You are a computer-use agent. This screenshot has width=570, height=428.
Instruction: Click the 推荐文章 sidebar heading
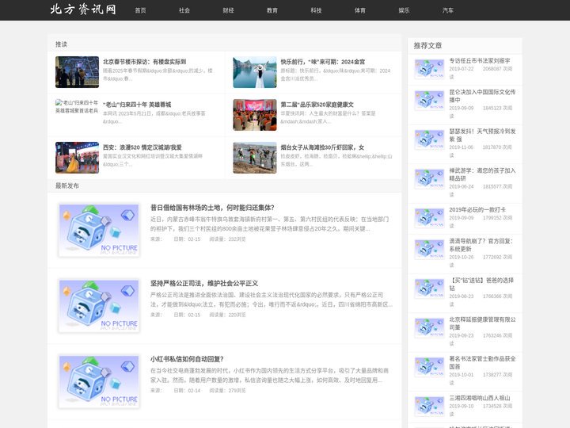click(x=427, y=46)
